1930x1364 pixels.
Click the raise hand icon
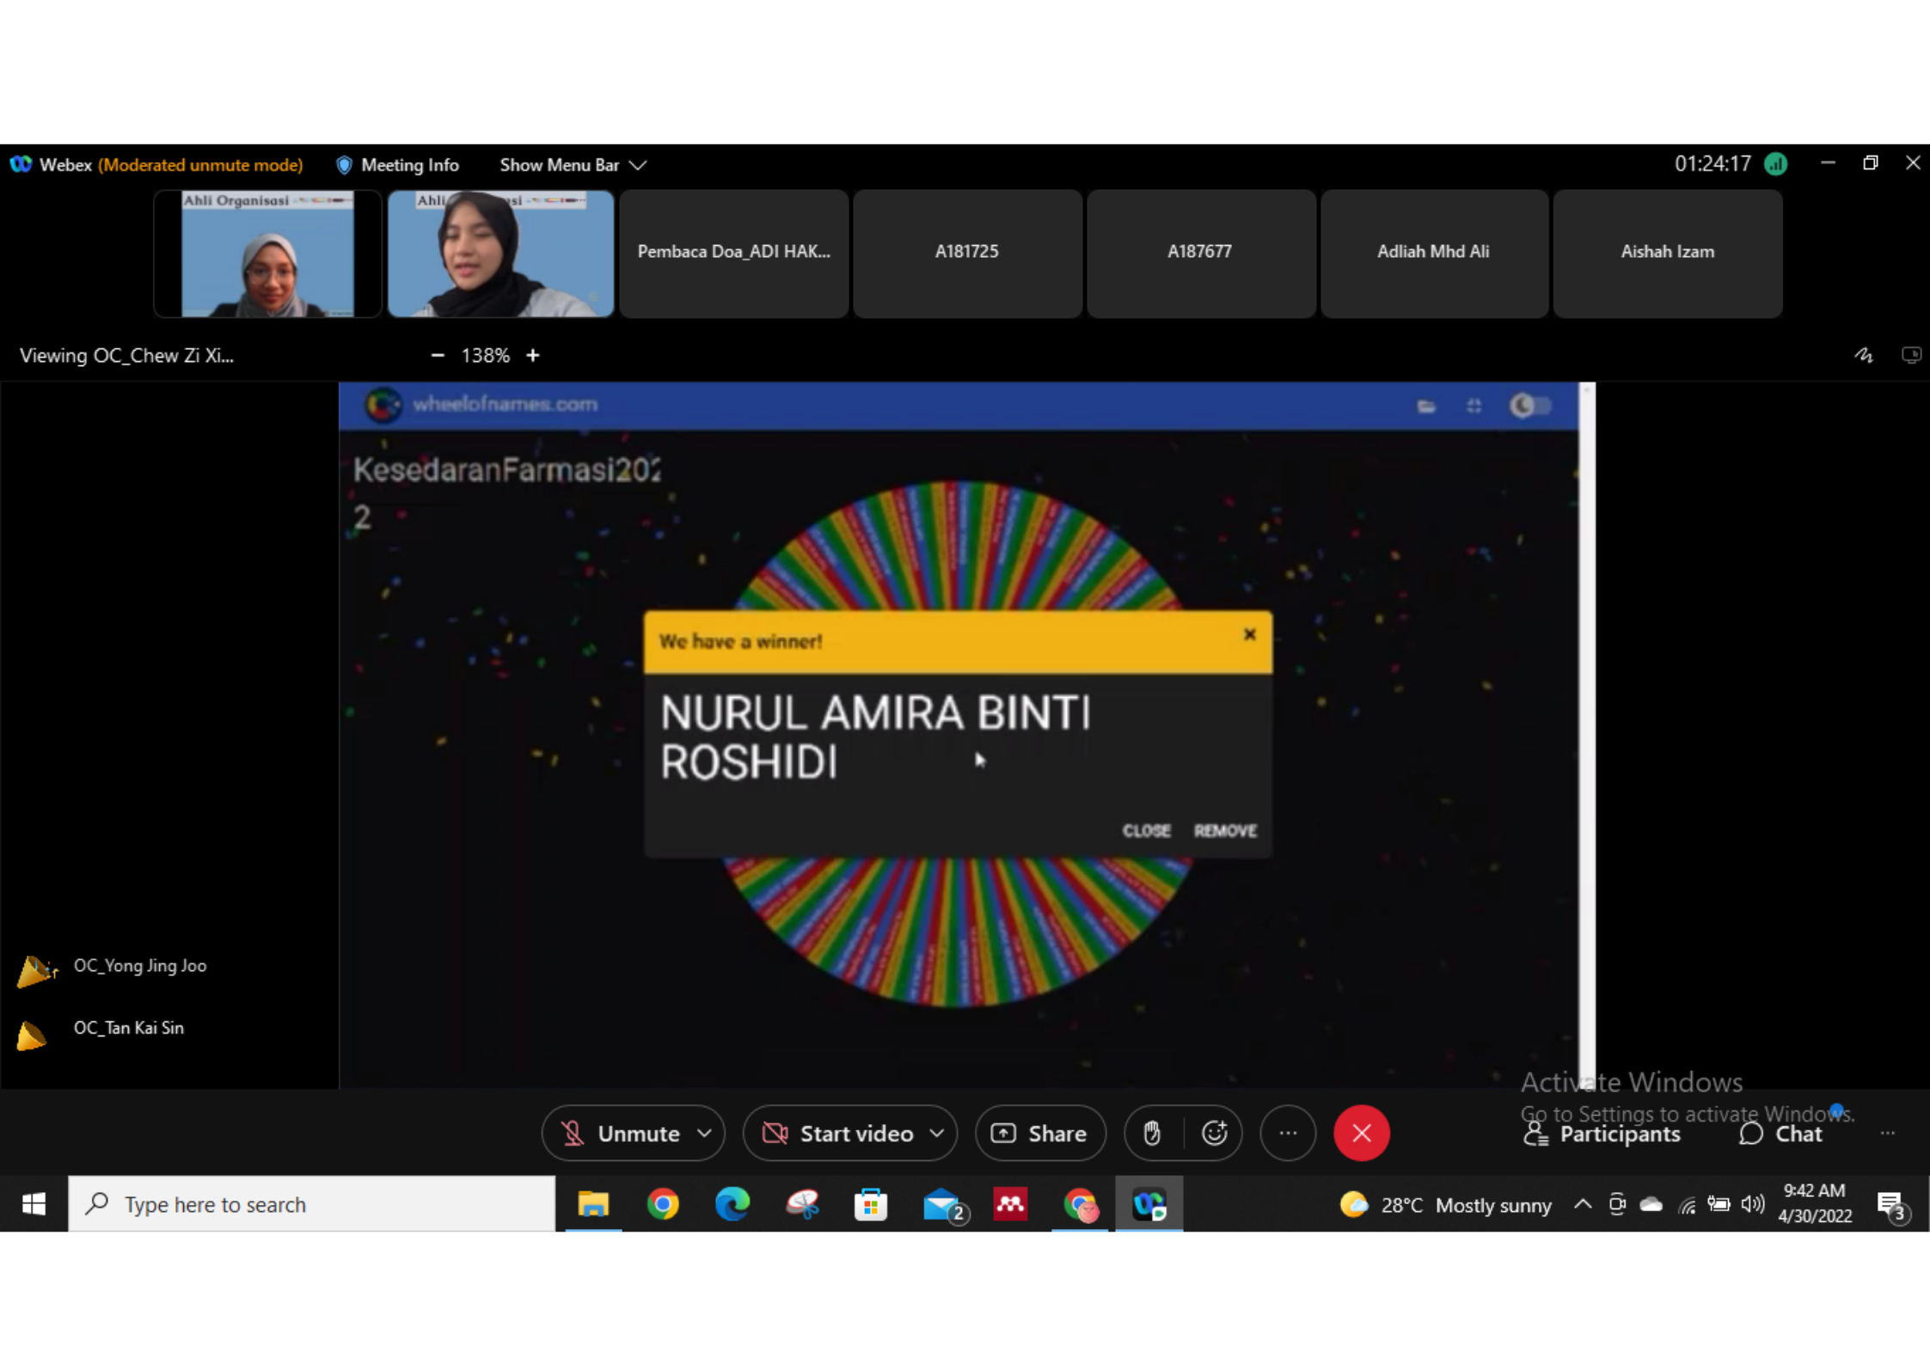pyautogui.click(x=1152, y=1133)
